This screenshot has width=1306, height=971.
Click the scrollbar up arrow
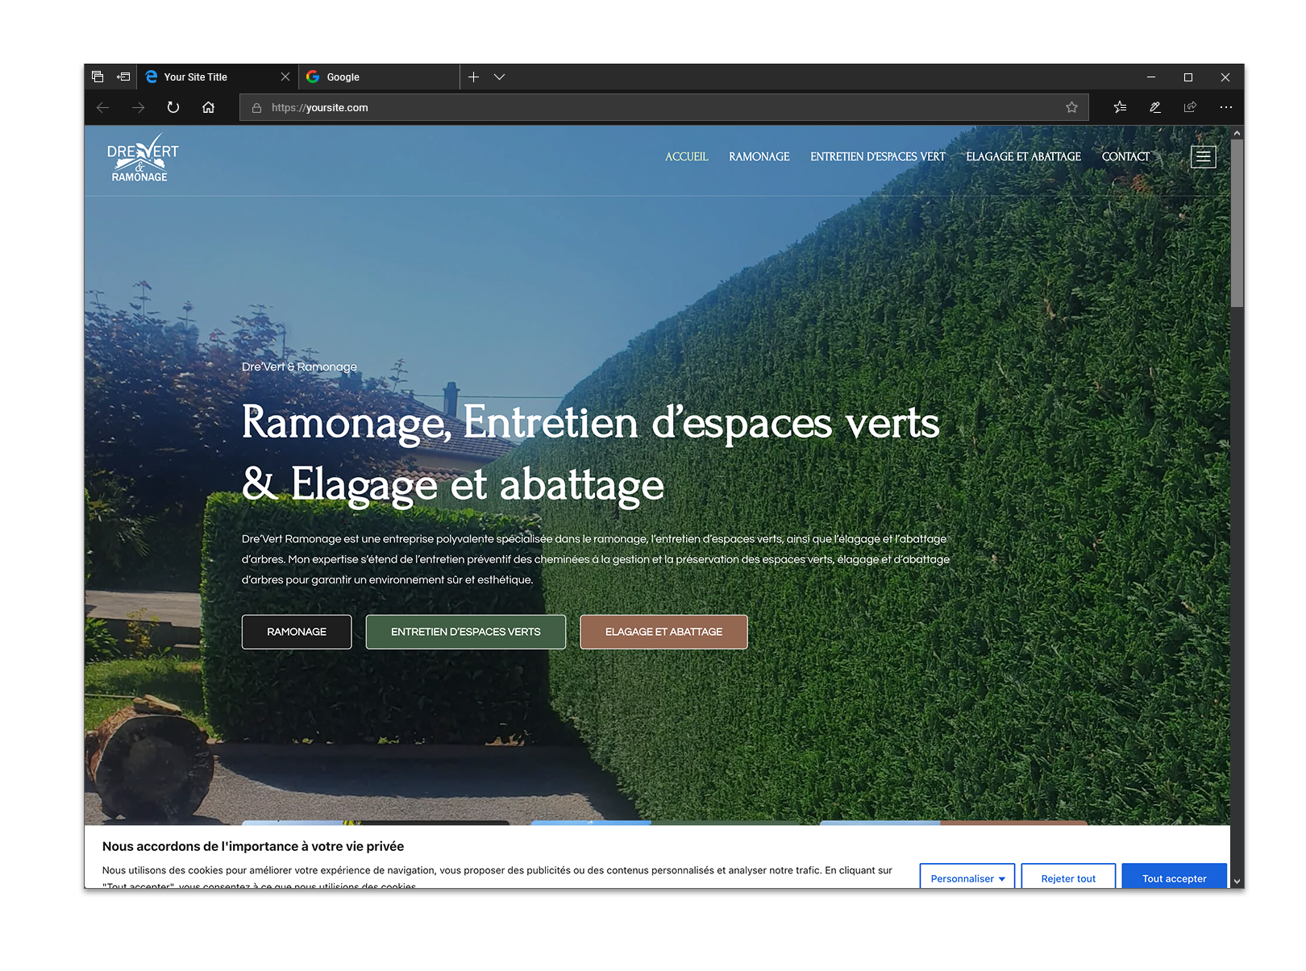coord(1237,132)
